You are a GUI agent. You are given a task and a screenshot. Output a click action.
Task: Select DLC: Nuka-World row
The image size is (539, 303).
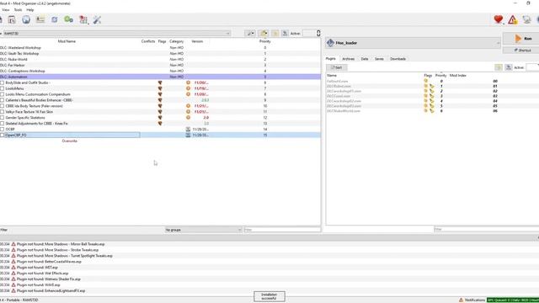click(x=160, y=60)
